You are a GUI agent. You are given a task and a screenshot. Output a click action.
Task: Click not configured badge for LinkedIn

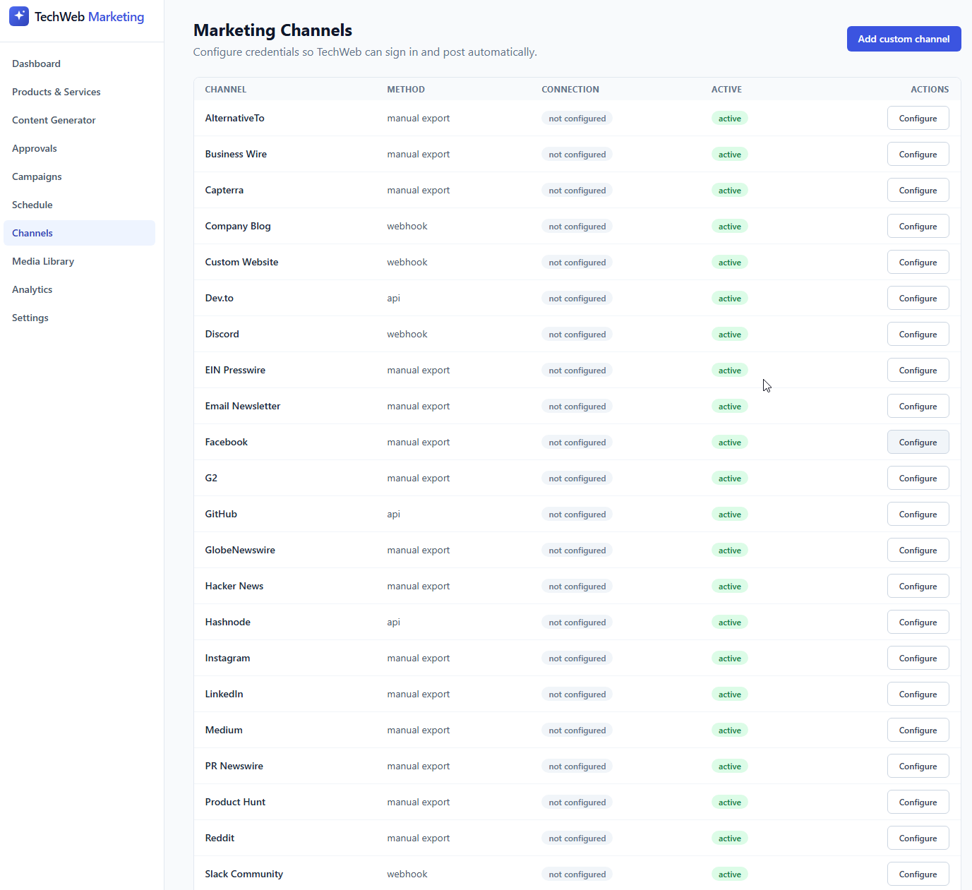pos(577,694)
